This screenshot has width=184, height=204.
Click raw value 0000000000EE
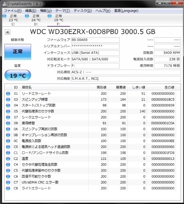(163, 141)
